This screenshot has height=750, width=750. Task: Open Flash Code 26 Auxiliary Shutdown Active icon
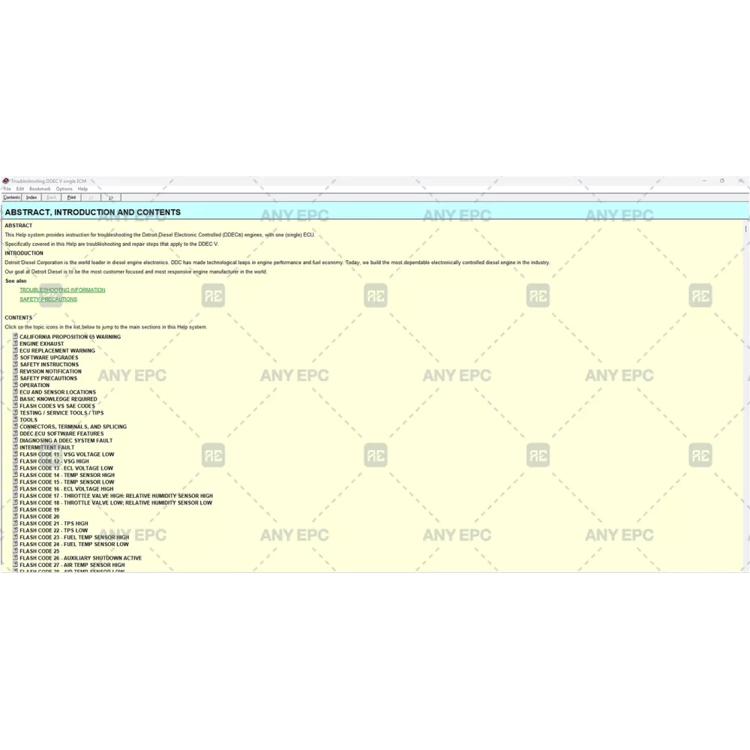click(15, 558)
